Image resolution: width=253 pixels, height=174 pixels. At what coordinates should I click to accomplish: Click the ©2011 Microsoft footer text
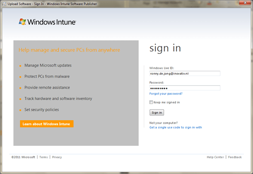pyautogui.click(x=23, y=157)
